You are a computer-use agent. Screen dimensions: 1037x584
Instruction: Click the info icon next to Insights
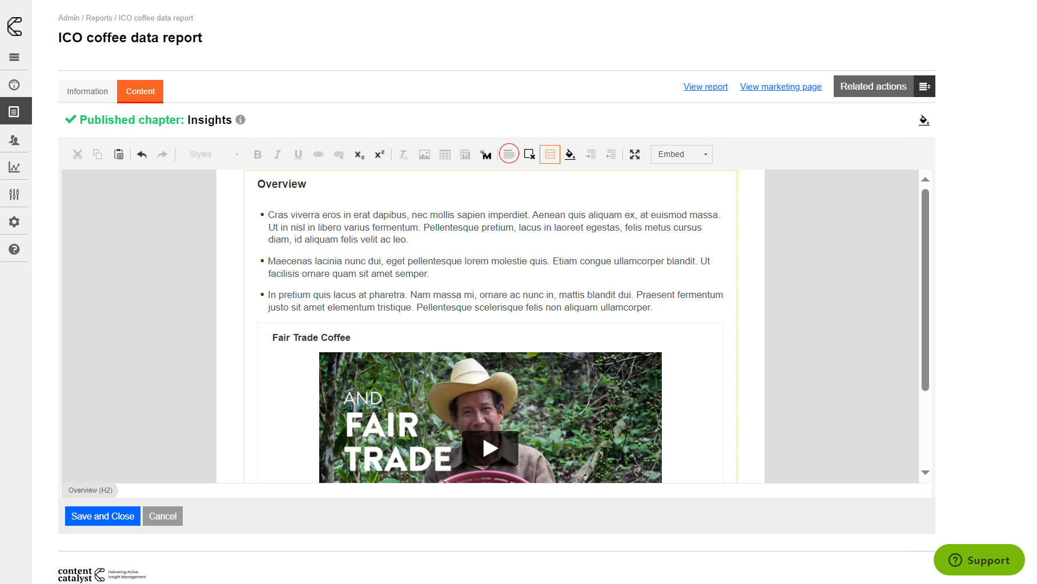(240, 120)
